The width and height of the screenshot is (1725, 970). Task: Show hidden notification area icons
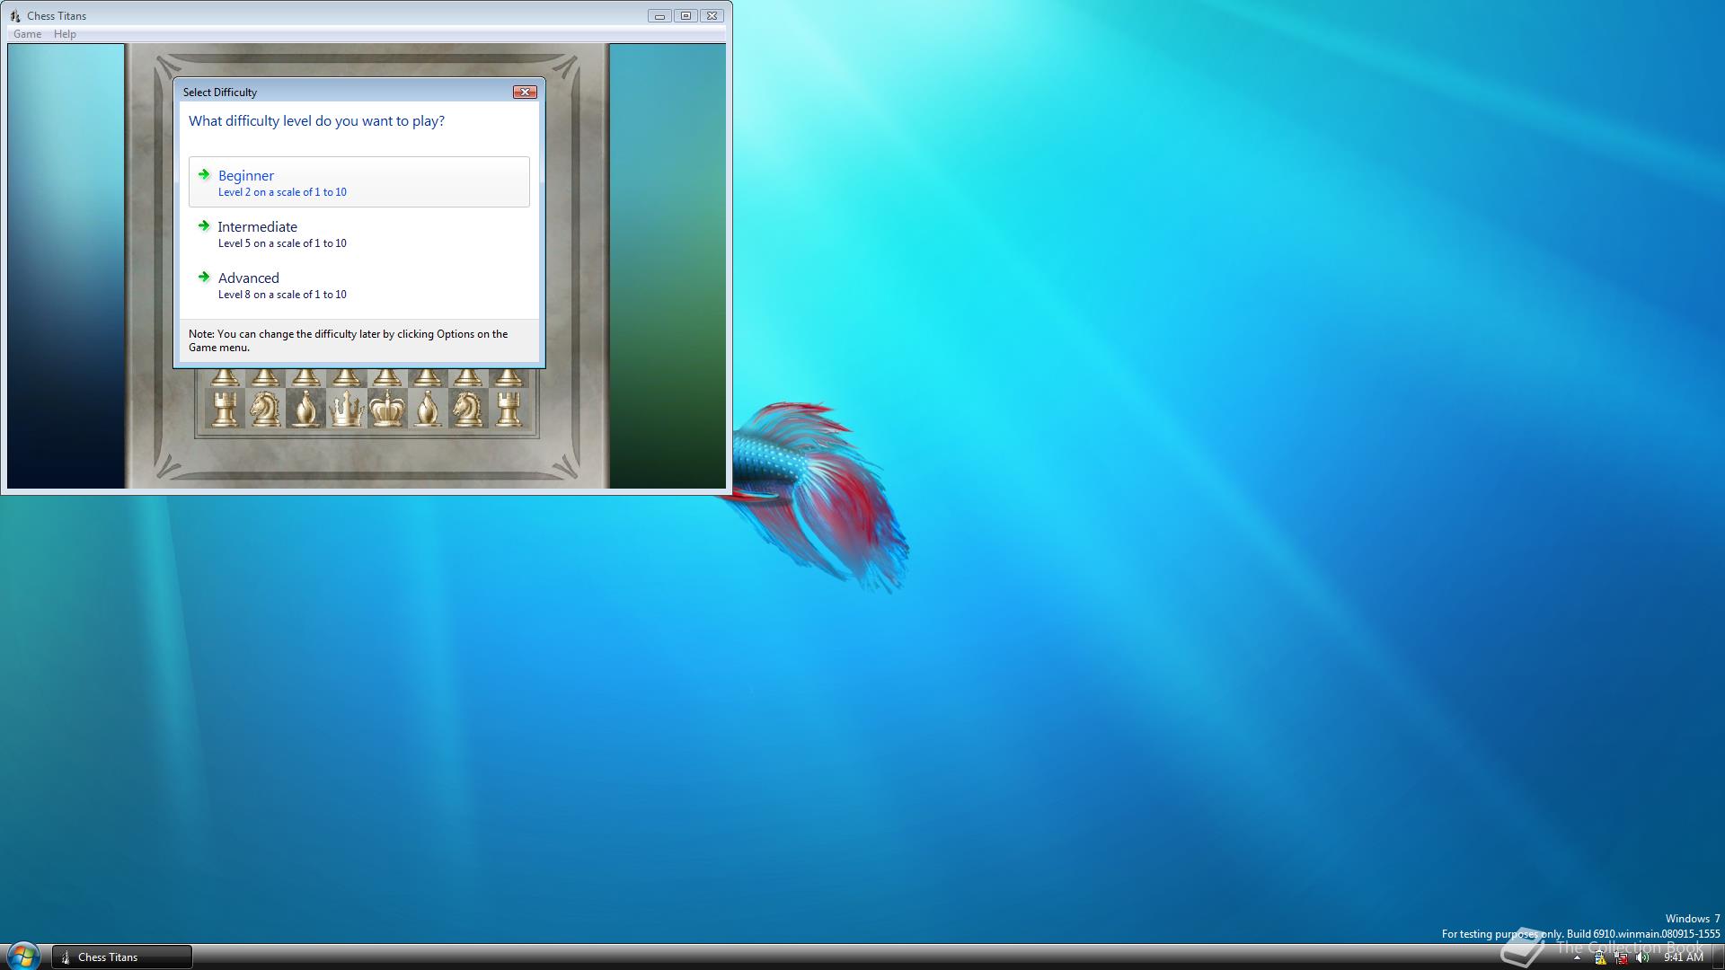(x=1577, y=957)
